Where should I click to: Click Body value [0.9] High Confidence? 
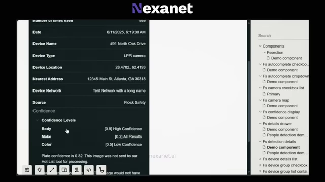tap(123, 129)
